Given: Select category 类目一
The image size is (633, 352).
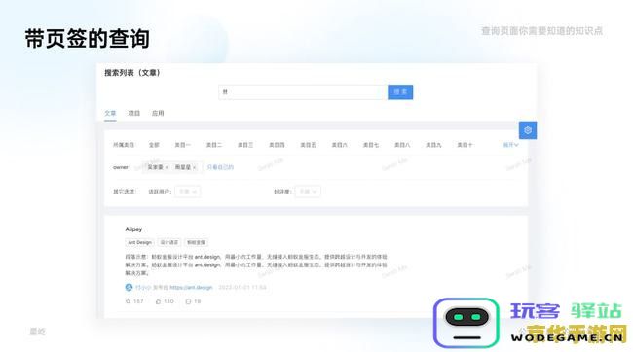Looking at the screenshot, I should [182, 145].
